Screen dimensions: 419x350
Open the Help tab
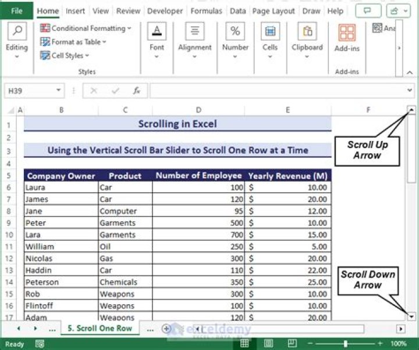[x=335, y=11]
